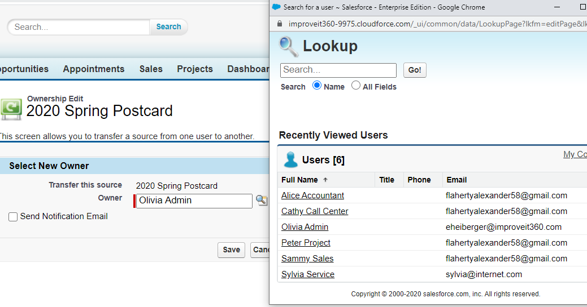Open the owner lookup magnifier icon
This screenshot has width=587, height=307.
click(262, 200)
